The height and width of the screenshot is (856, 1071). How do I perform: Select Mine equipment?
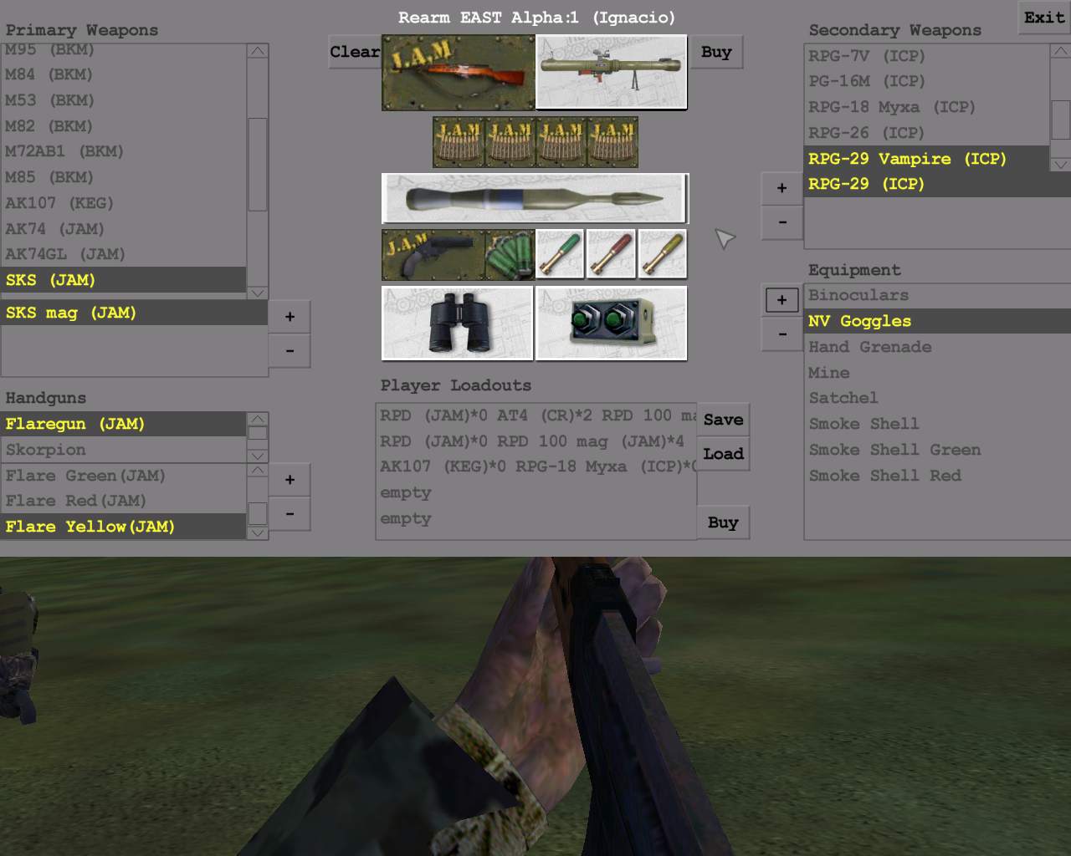(x=937, y=373)
